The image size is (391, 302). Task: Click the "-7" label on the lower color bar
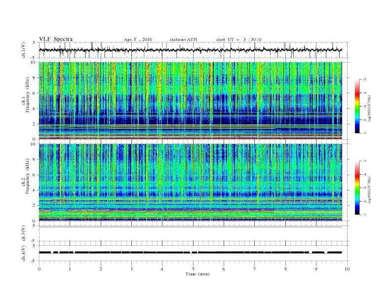364,215
